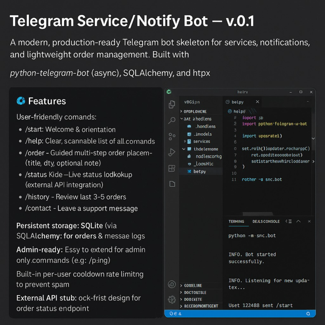Open the Run and Debug play icon
The width and height of the screenshot is (325, 325).
click(x=172, y=152)
